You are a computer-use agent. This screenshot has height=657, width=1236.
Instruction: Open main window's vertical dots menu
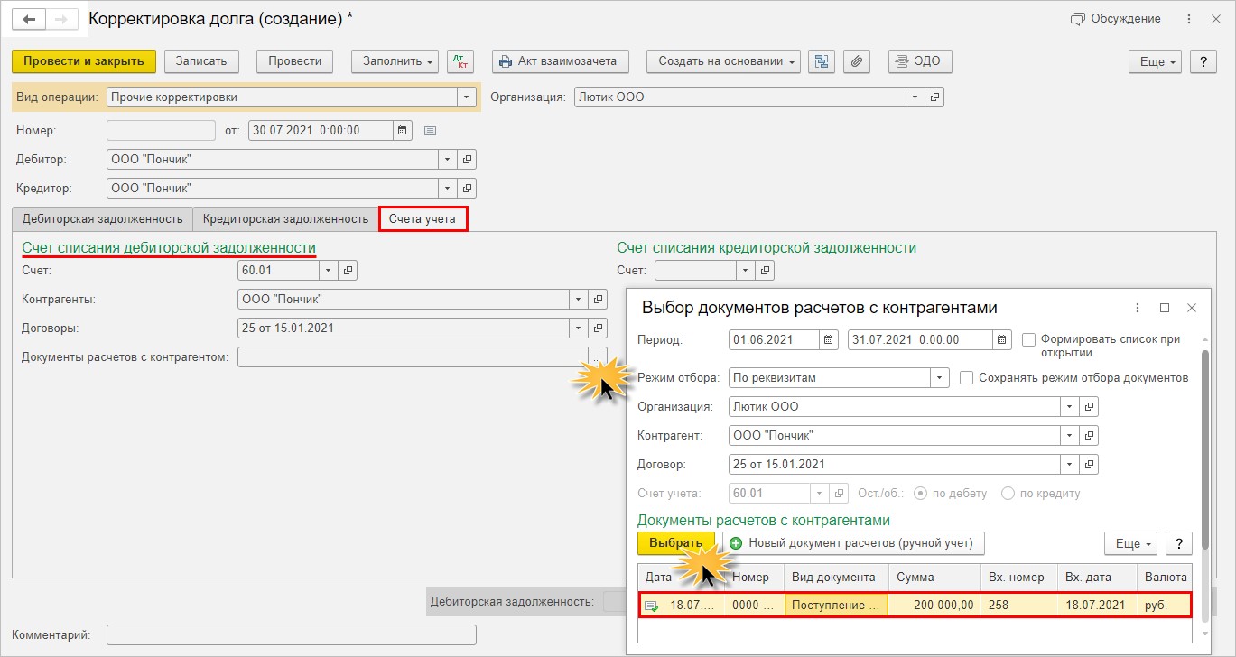pos(1188,18)
